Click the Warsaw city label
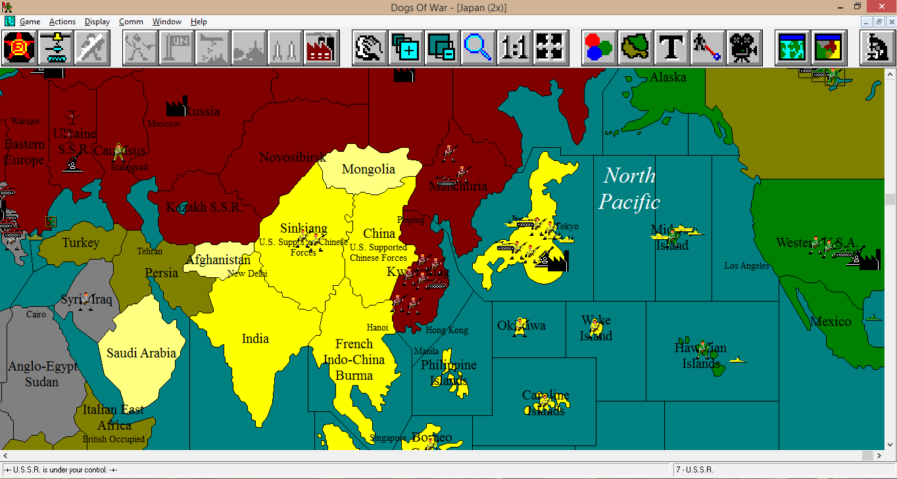The image size is (897, 479). tap(26, 122)
